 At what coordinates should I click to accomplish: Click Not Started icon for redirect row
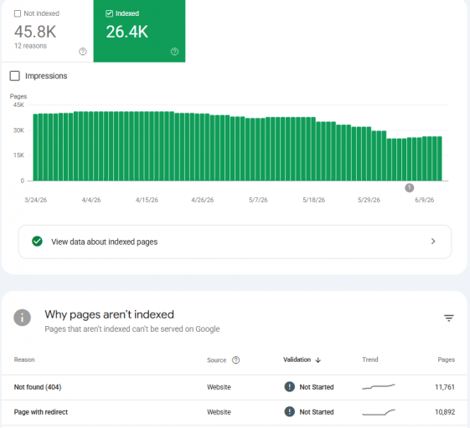coord(289,412)
